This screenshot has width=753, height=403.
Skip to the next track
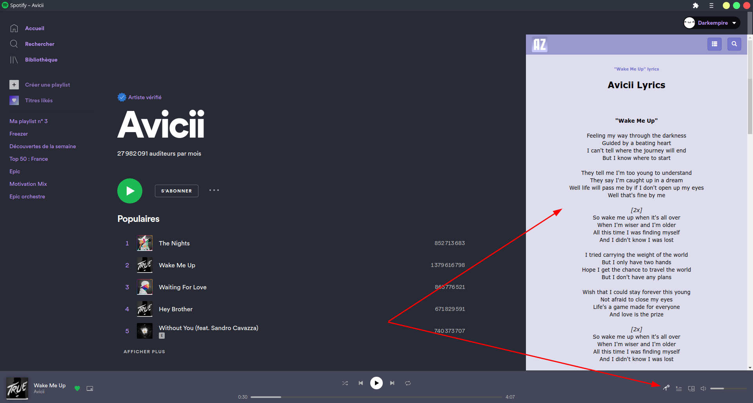pos(392,383)
